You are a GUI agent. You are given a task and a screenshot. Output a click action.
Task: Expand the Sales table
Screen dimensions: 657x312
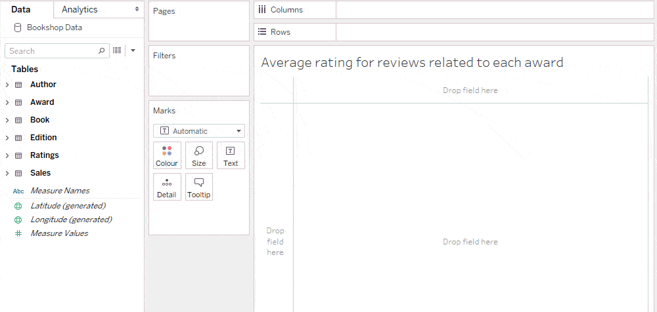point(7,173)
